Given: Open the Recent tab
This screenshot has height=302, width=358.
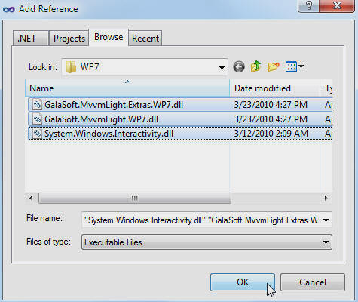Looking at the screenshot, I should click(x=145, y=39).
